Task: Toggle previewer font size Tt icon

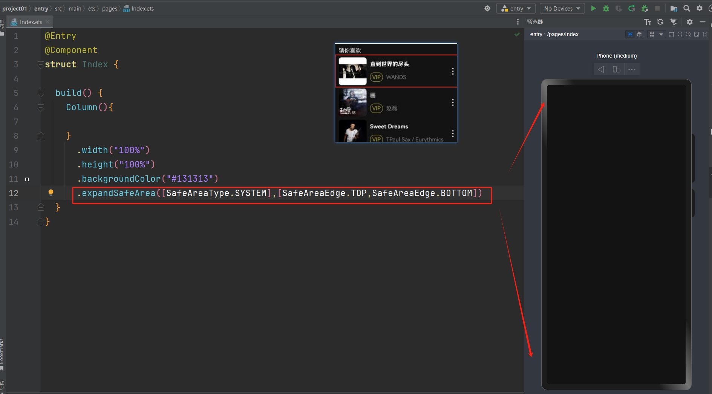Action: click(648, 22)
